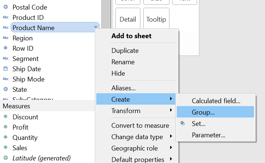Select the Profit measure field
This screenshot has height=163, width=265.
21,127
